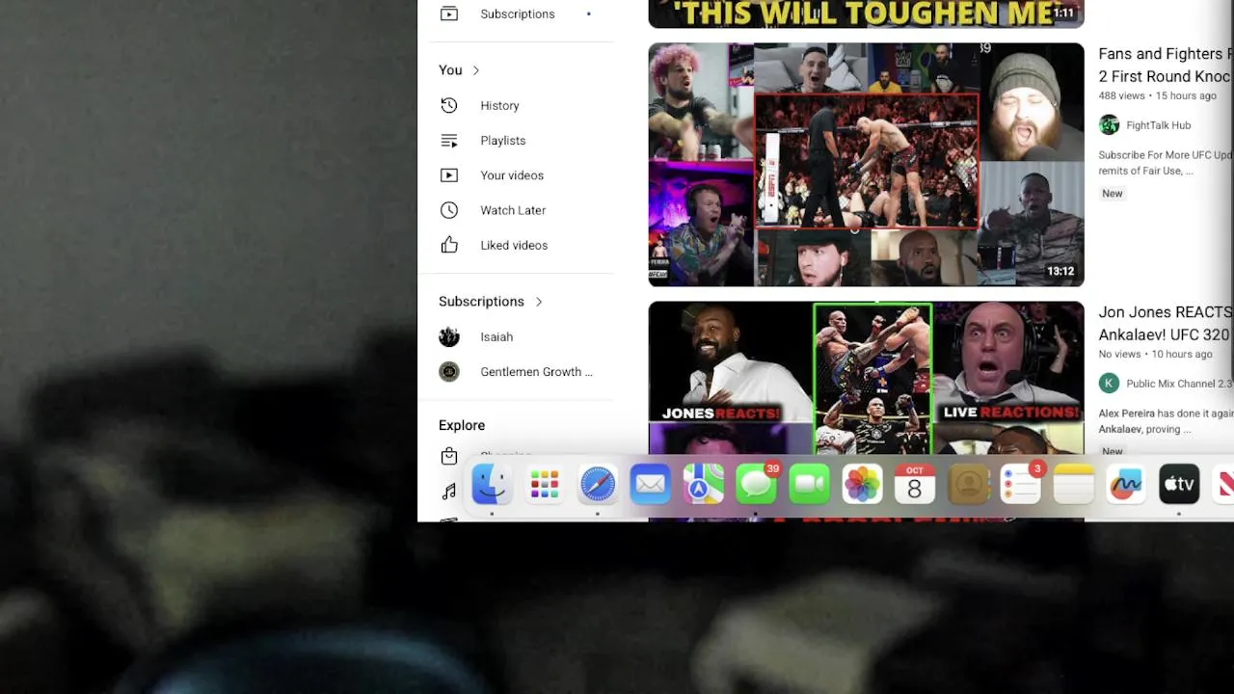
Task: Click the New badge under FightTalk Hub video
Action: click(x=1113, y=194)
